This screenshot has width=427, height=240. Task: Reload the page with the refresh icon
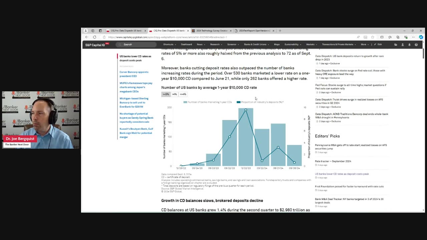[94, 37]
